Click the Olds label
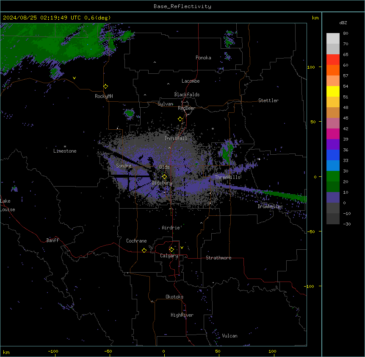The height and width of the screenshot is (357, 365). [x=164, y=167]
